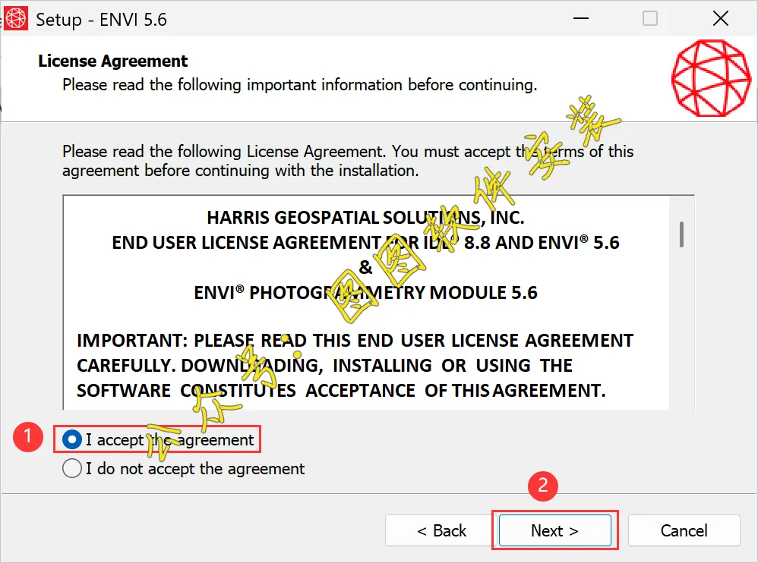This screenshot has width=758, height=563.
Task: Close the Setup - ENVI 5.6 window
Action: (720, 19)
